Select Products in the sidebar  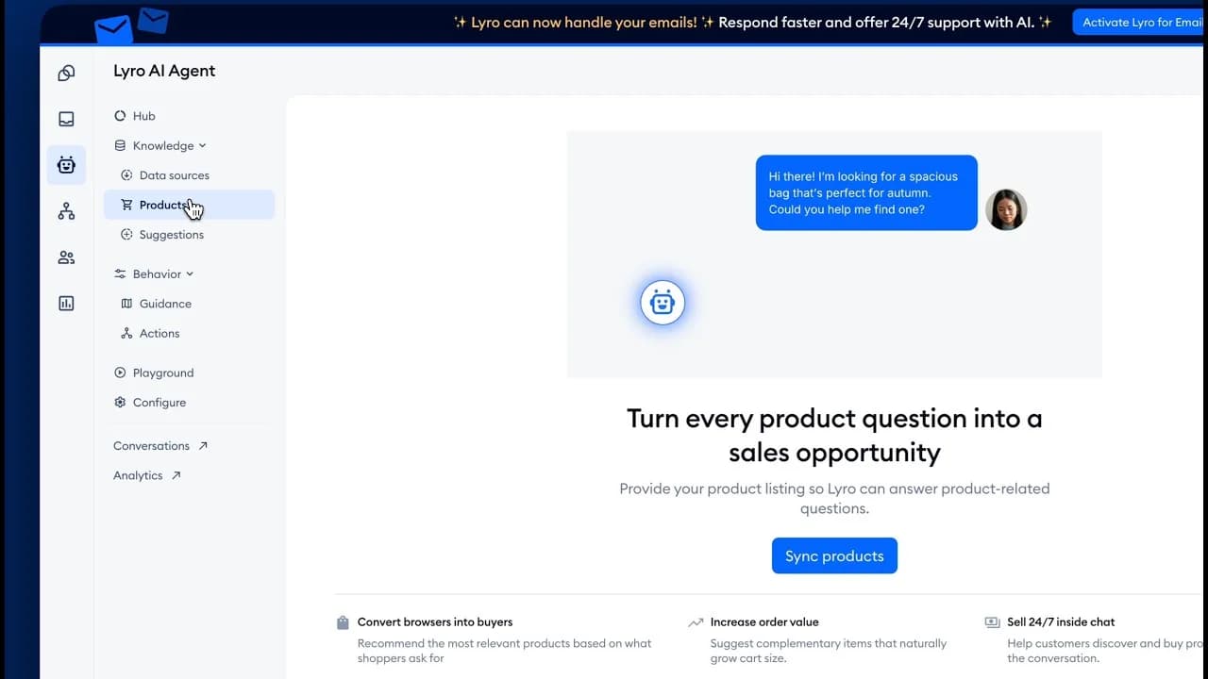coord(189,205)
